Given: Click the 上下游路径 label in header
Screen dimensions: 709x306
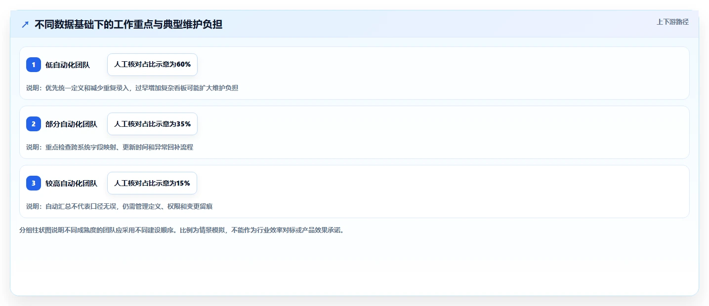Looking at the screenshot, I should (x=672, y=22).
